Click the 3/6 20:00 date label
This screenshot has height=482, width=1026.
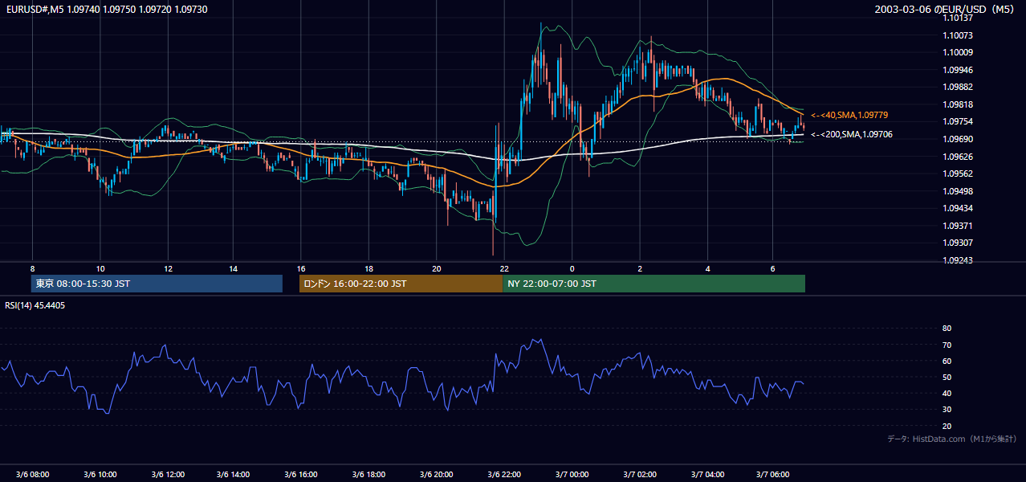(x=437, y=475)
